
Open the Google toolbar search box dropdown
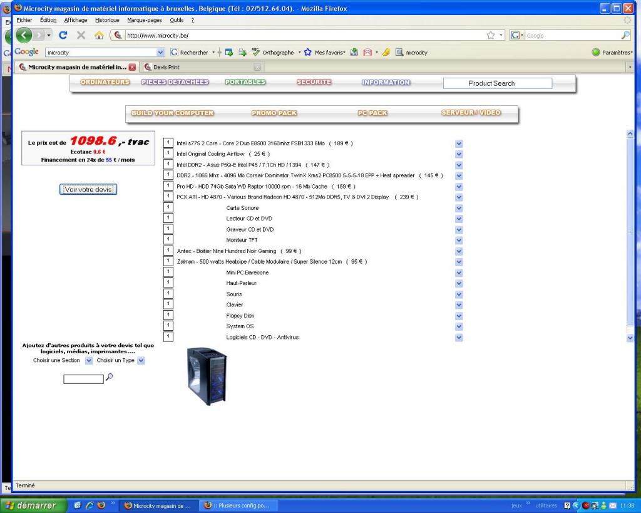tap(160, 53)
